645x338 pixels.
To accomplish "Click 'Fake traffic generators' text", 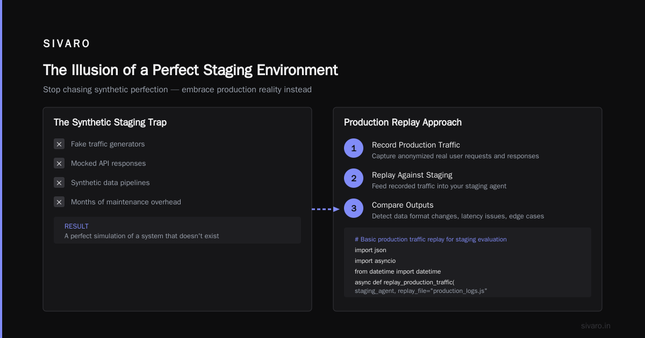I will 107,144.
